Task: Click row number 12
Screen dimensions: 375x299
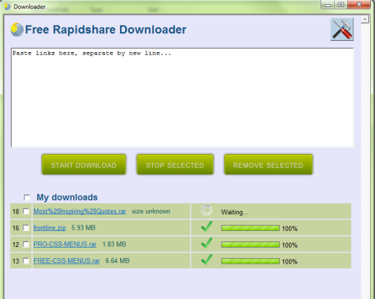Action: pos(15,245)
